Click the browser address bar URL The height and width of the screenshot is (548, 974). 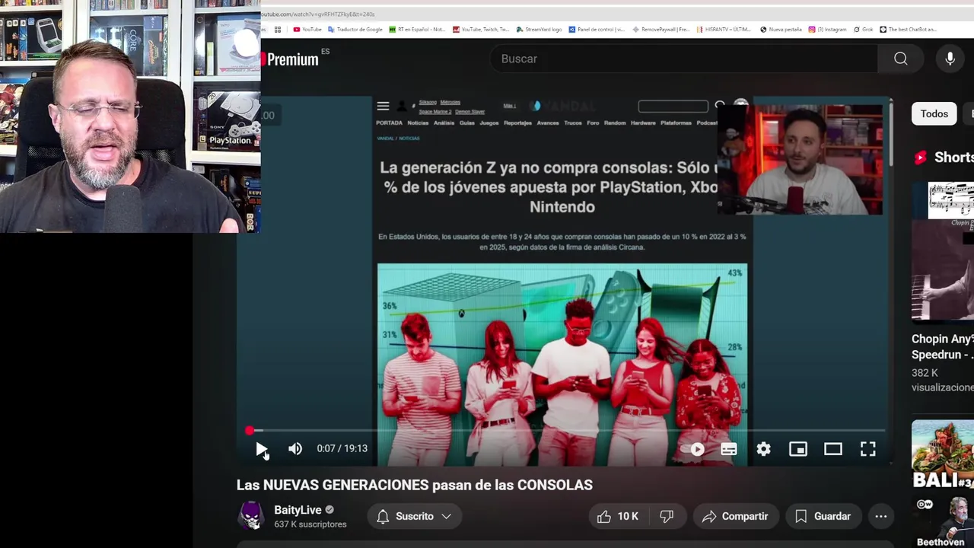tap(318, 14)
